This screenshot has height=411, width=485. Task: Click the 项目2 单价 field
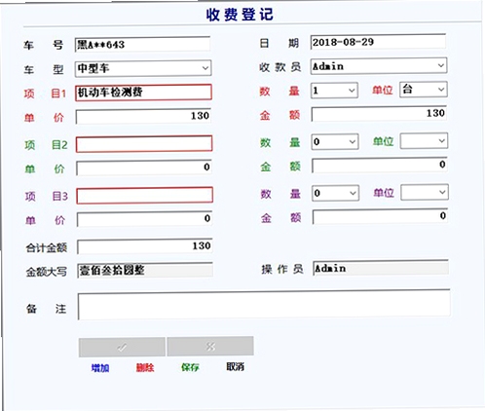(x=144, y=168)
